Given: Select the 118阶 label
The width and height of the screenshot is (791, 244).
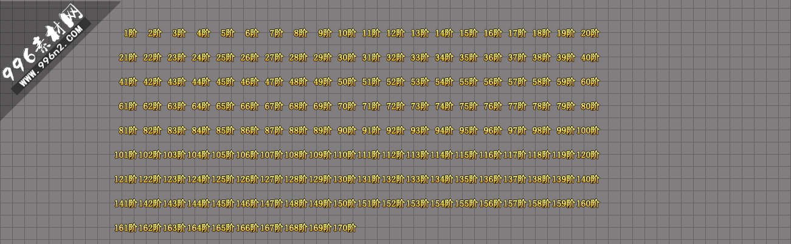Looking at the screenshot, I should pos(539,155).
